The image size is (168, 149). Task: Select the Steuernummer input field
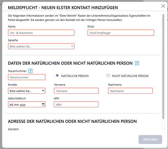(27, 77)
